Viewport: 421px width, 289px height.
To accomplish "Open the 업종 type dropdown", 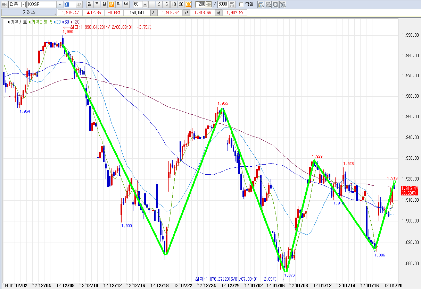I will tap(23, 5).
